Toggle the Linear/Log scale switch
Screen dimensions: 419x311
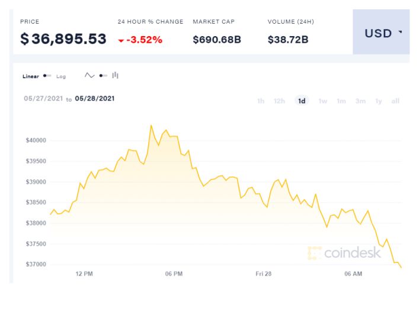tap(47, 76)
